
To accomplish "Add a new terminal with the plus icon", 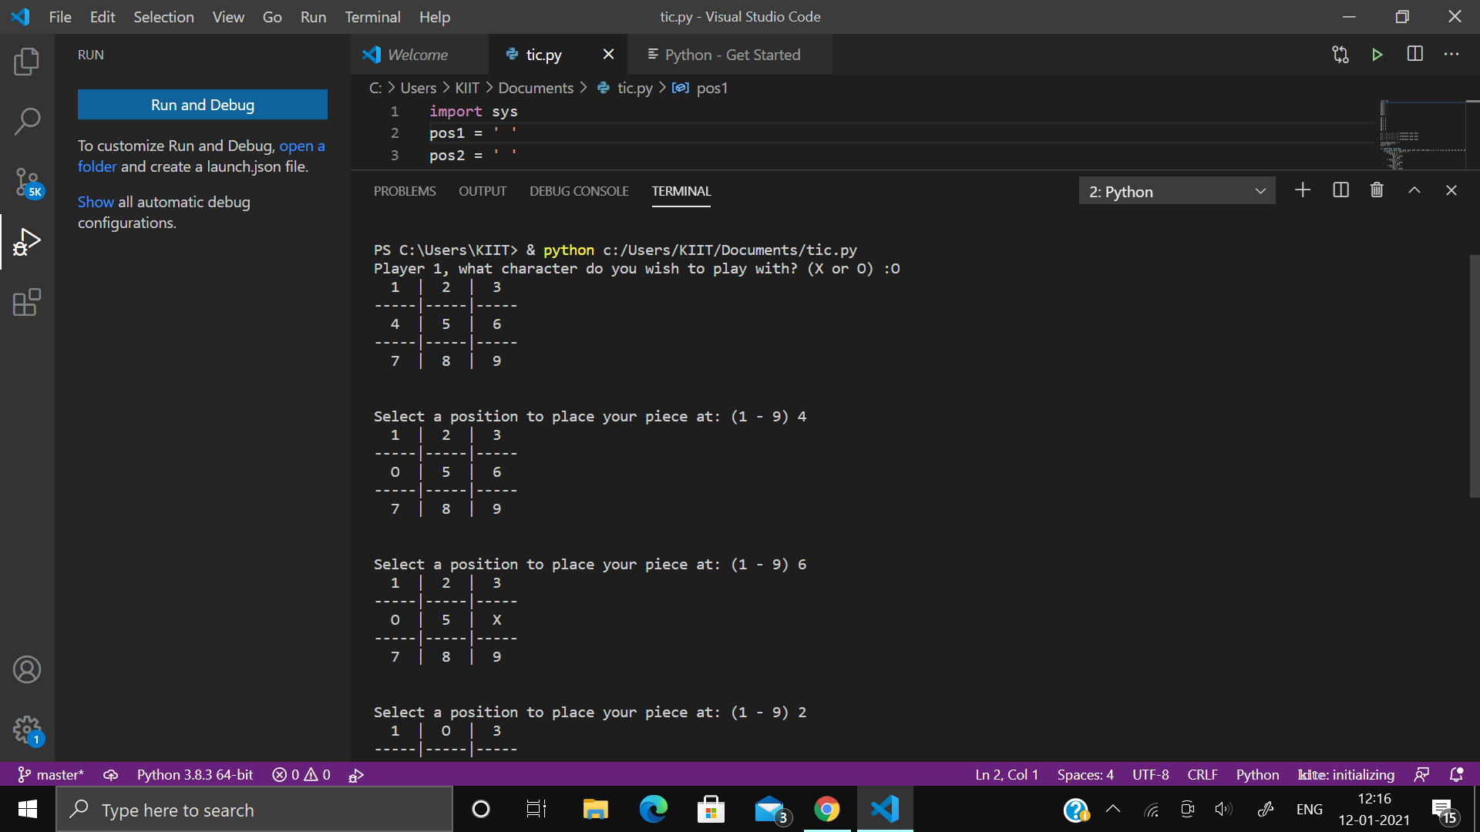I will click(x=1303, y=190).
